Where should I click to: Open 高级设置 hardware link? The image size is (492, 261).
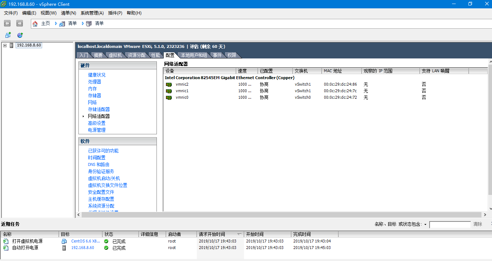97,123
